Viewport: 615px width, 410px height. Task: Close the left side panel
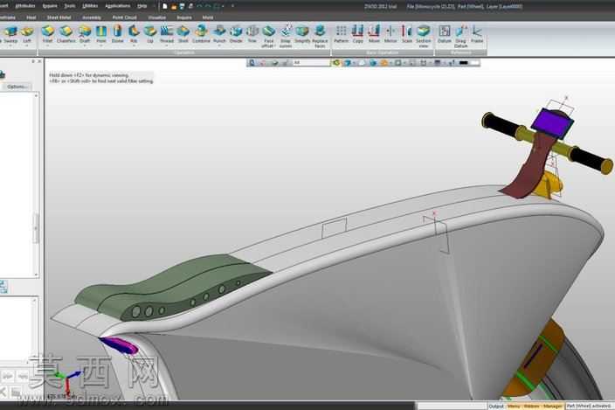tap(39, 61)
